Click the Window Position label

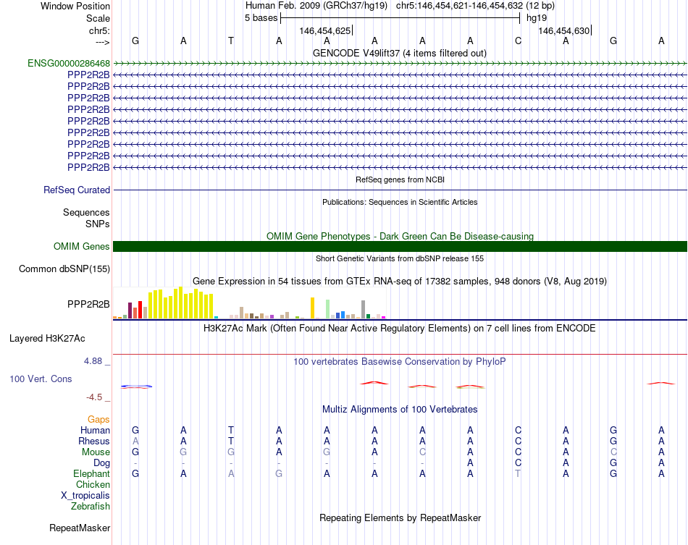tap(75, 6)
